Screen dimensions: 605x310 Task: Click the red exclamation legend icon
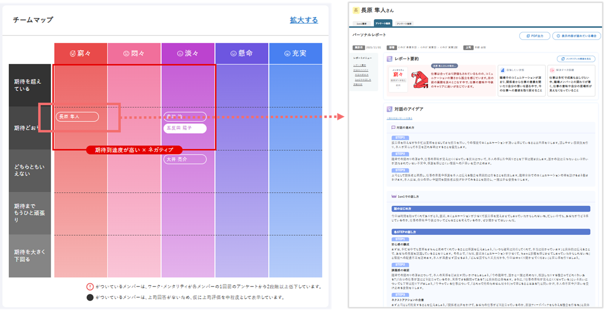tap(90, 287)
